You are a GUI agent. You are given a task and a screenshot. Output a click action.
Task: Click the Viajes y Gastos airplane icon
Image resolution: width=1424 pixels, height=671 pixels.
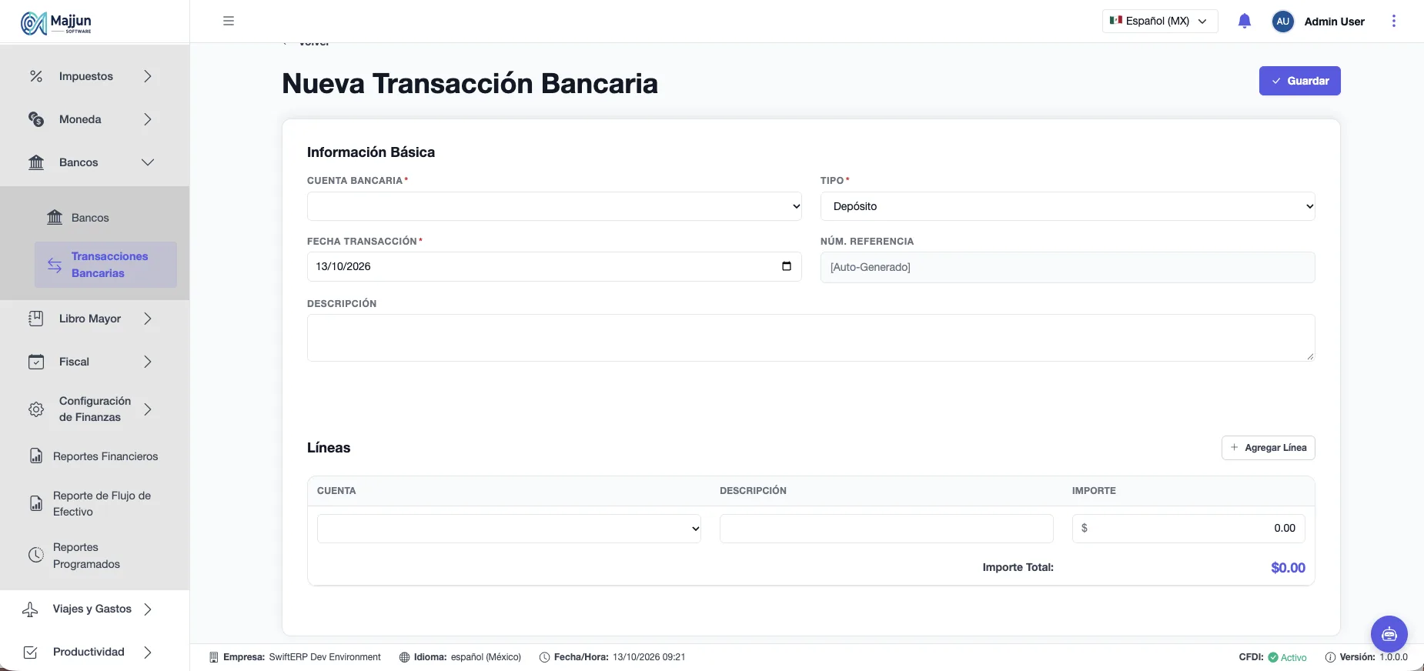[x=30, y=609]
